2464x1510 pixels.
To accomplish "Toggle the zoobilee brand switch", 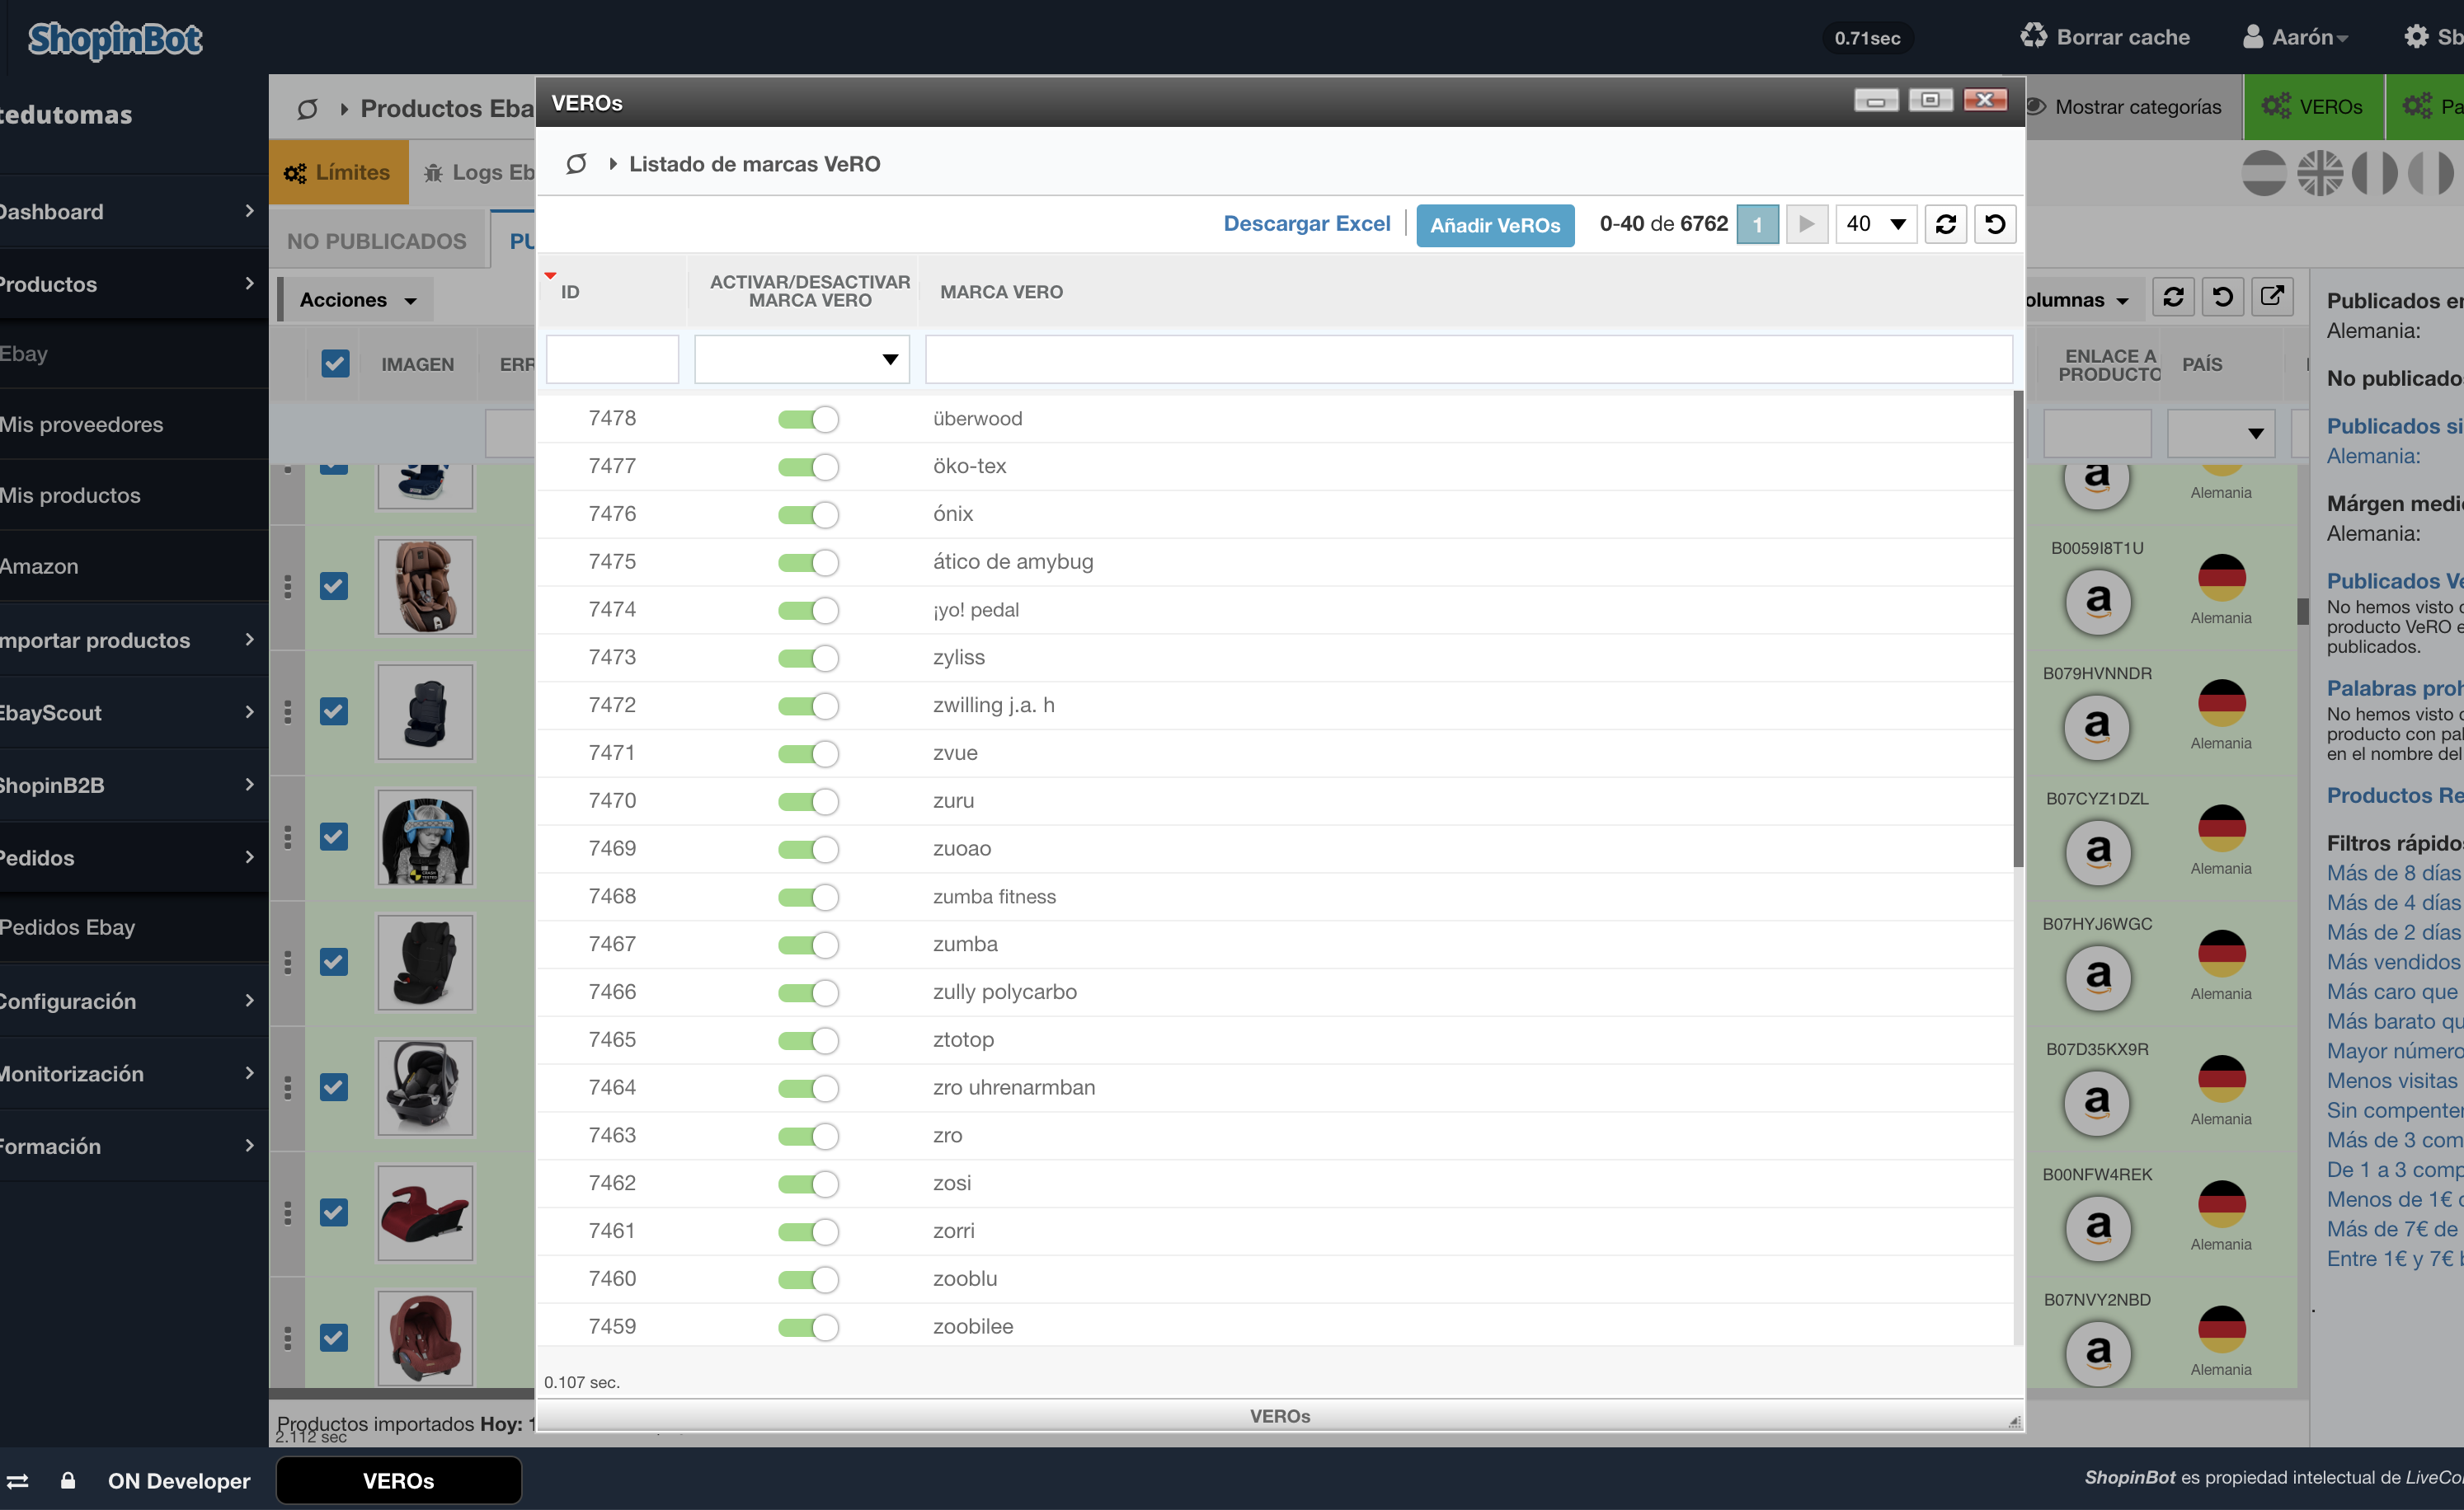I will click(808, 1327).
